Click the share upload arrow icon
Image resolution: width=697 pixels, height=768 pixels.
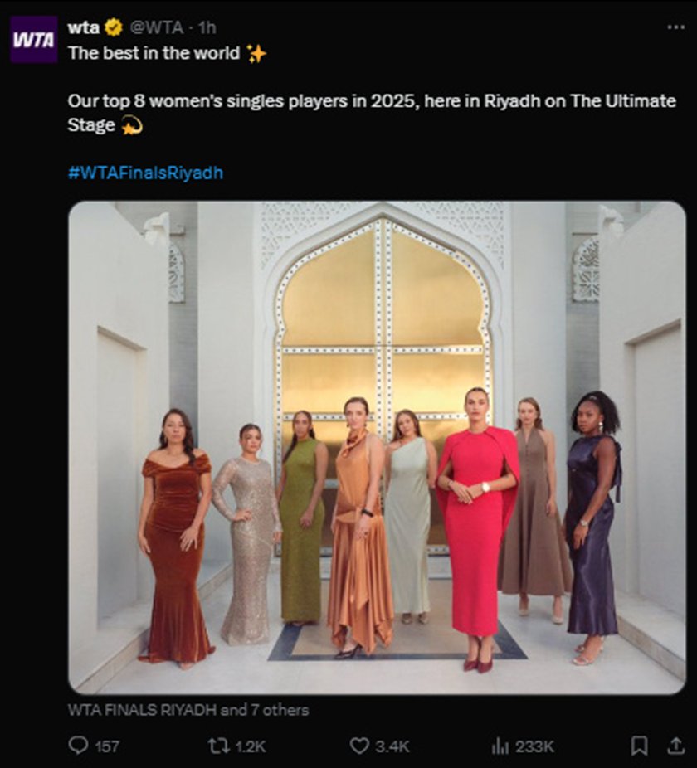pos(676,746)
